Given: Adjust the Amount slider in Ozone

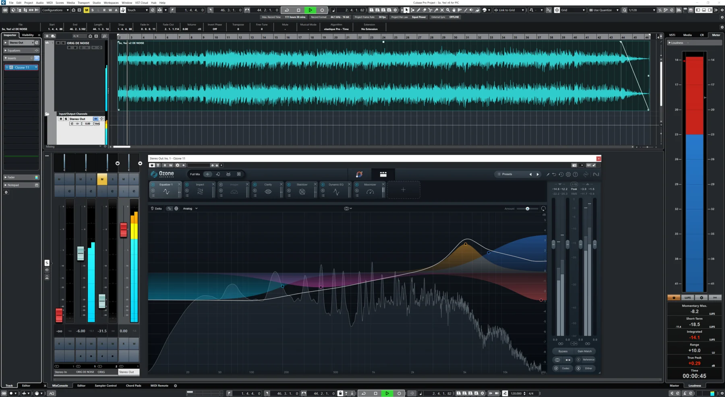Looking at the screenshot, I should coord(528,208).
